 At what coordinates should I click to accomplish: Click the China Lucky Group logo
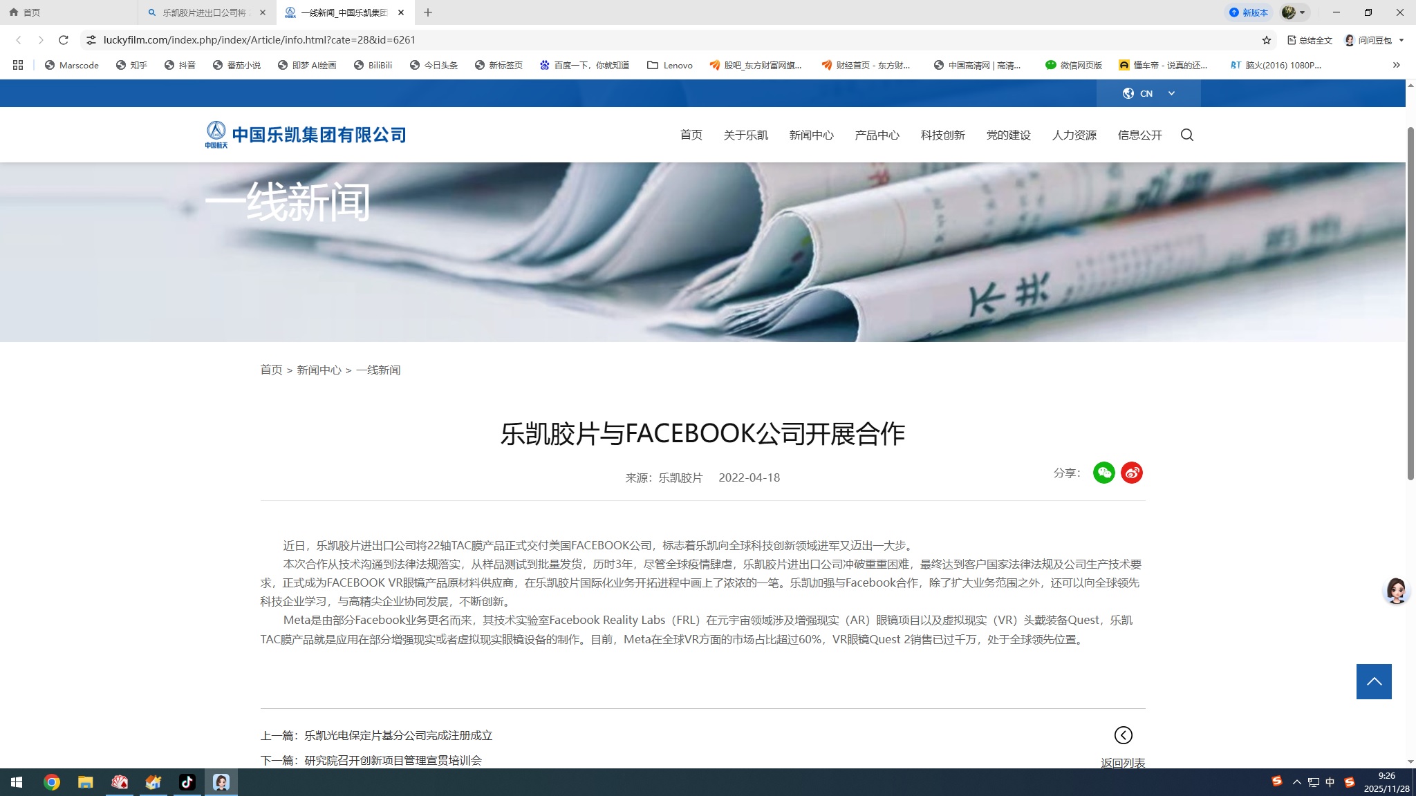click(x=305, y=135)
